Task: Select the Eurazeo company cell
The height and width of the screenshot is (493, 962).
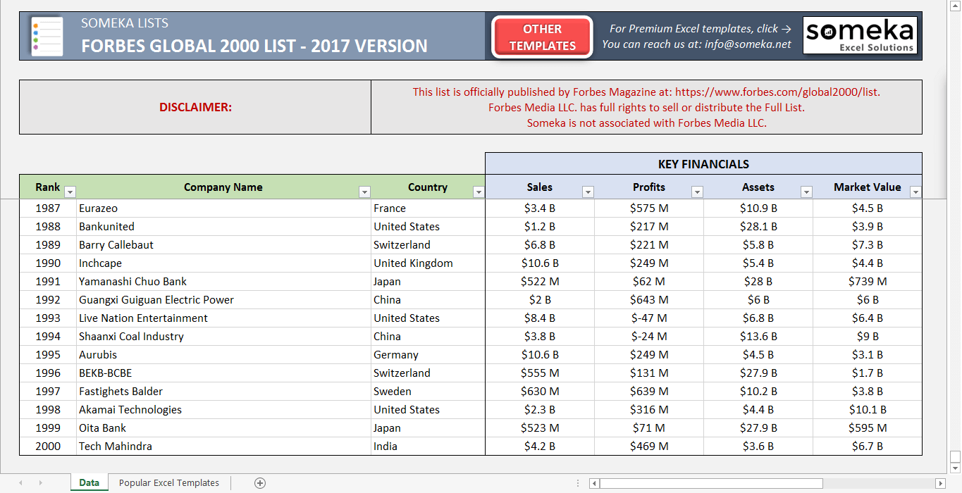Action: pos(223,208)
